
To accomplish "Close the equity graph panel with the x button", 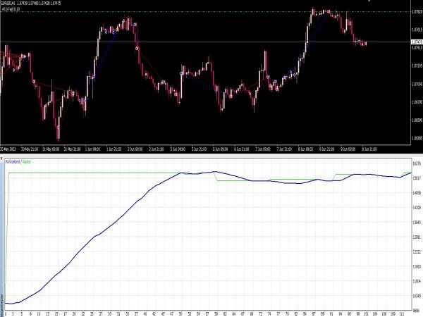I will [x=1, y=158].
